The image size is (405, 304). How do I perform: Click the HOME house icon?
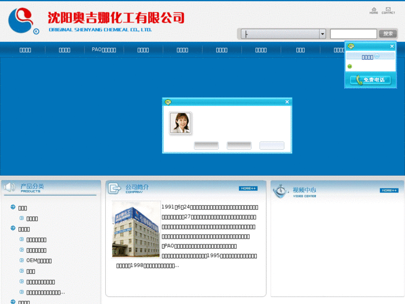pos(374,11)
